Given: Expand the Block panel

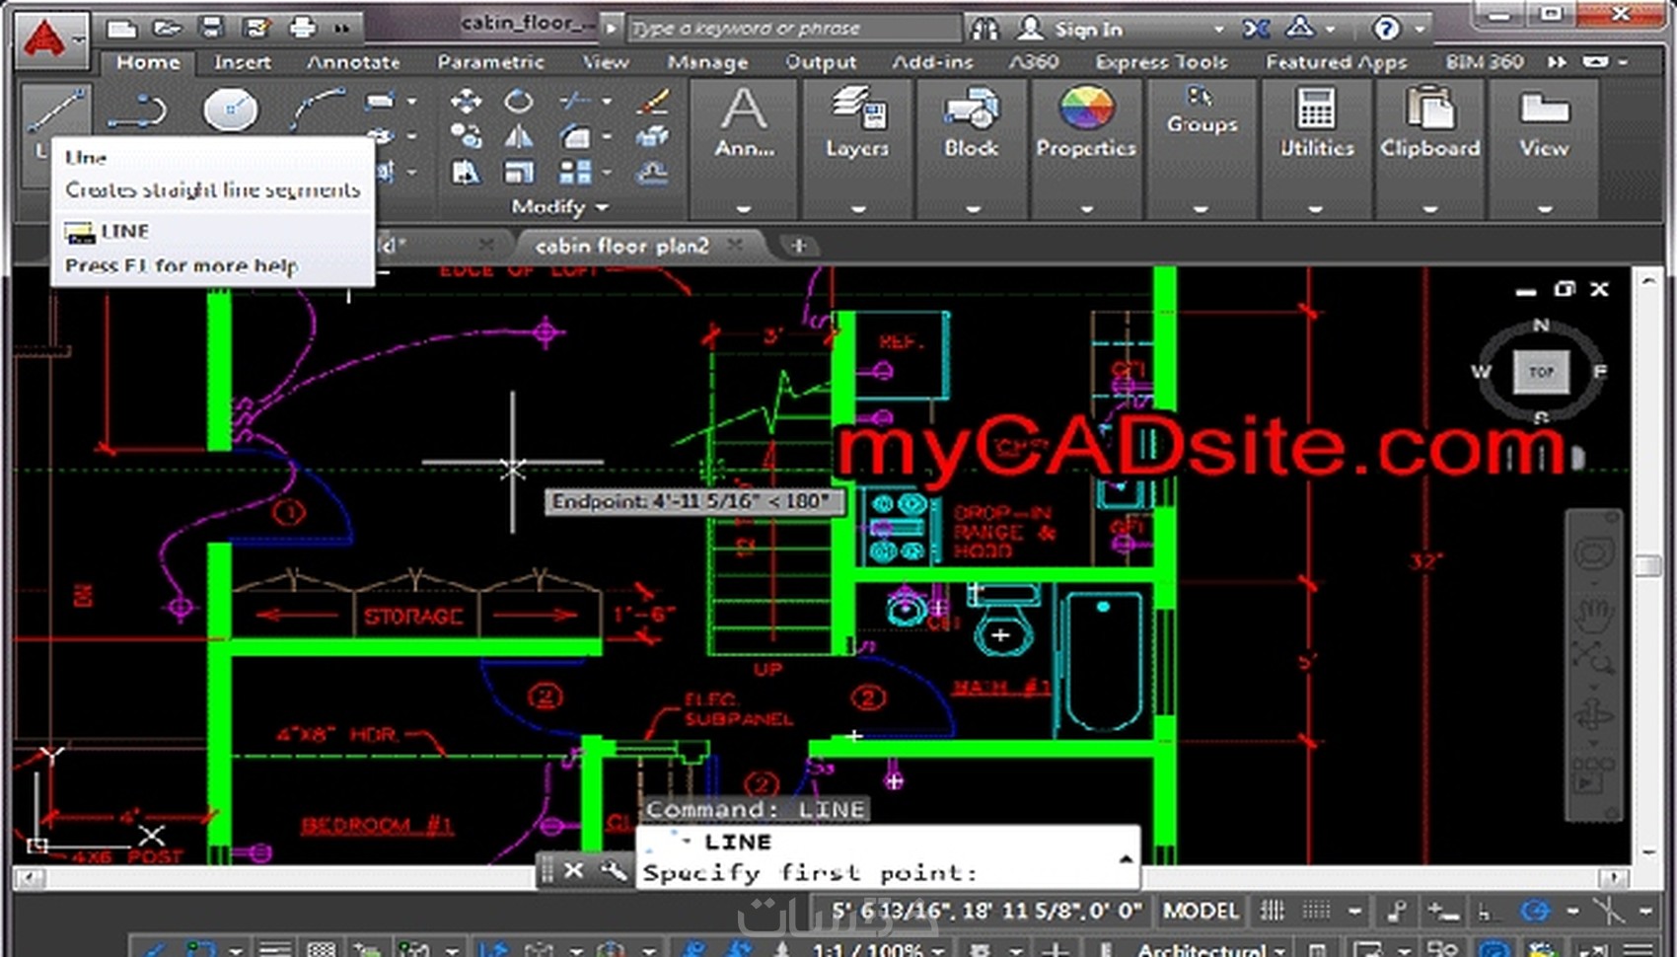Looking at the screenshot, I should click(x=973, y=208).
